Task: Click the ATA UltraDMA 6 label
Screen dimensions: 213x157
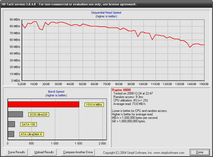Action: (x=31, y=134)
